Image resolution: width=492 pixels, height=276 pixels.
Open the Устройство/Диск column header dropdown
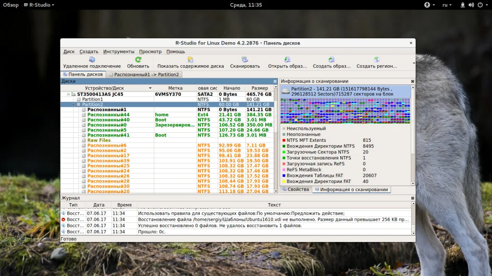point(150,88)
